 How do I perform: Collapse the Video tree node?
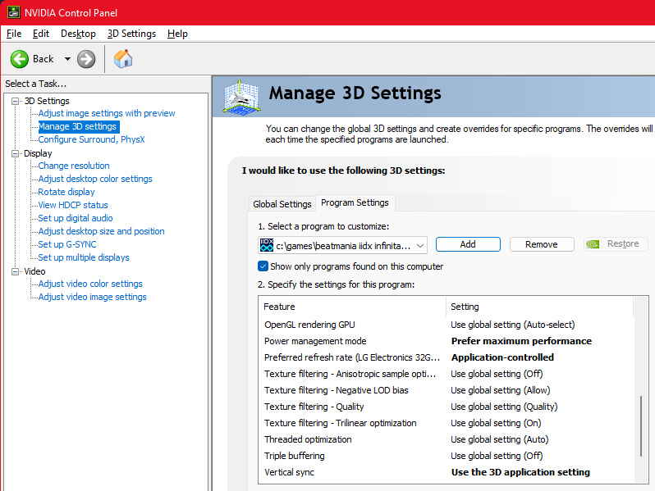[16, 271]
